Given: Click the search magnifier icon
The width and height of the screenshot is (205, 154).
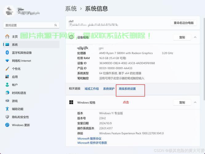Looking at the screenshot, I should pyautogui.click(x=56, y=25).
